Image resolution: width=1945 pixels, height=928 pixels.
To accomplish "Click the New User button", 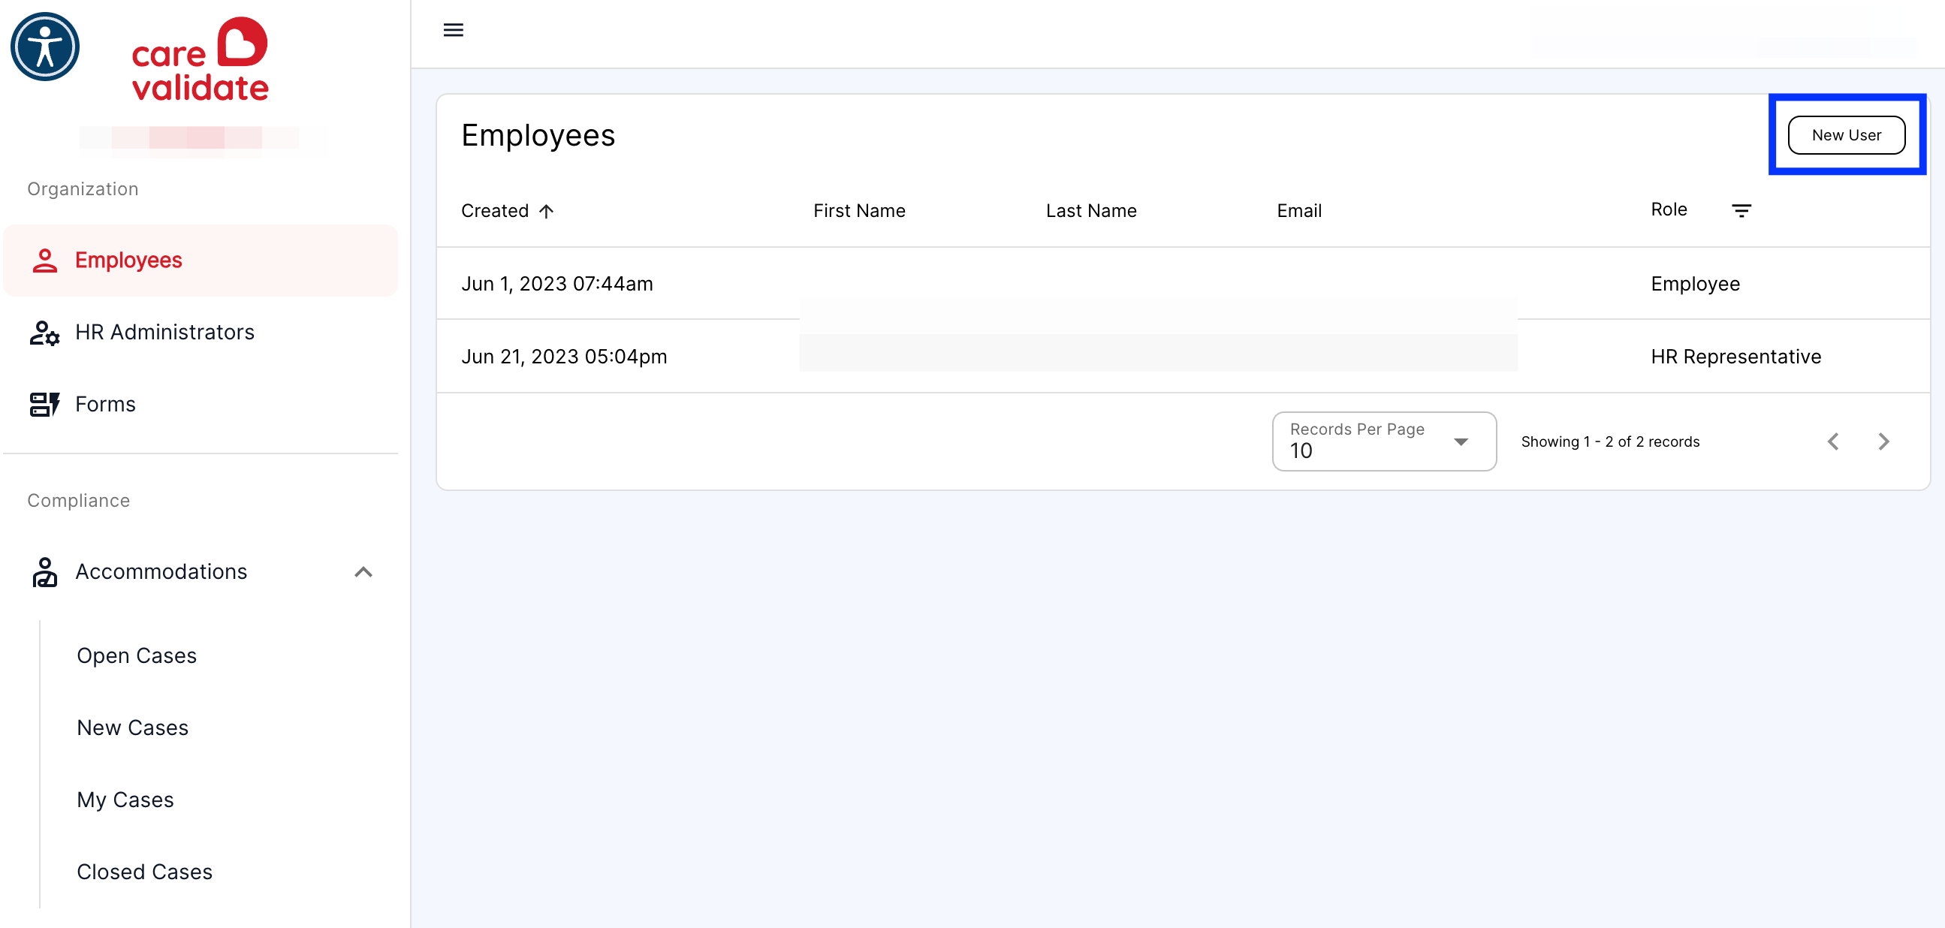I will point(1846,135).
